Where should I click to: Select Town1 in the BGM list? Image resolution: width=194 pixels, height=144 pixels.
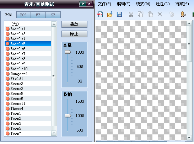[x=28, y=113]
